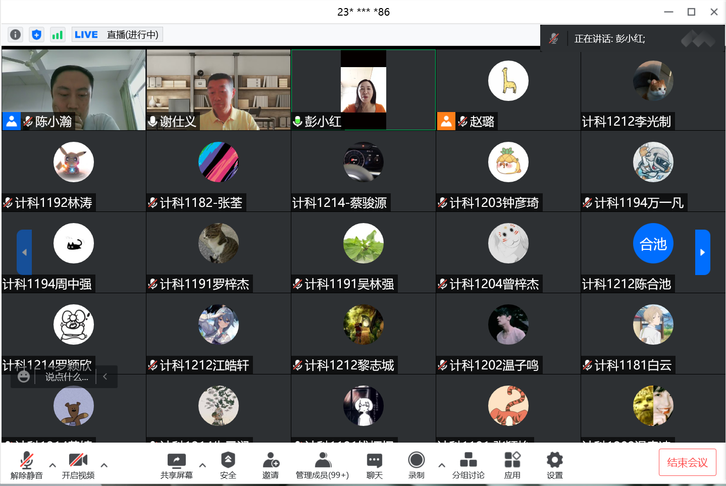Expand audio options arrow beside 解除静音

click(53, 465)
